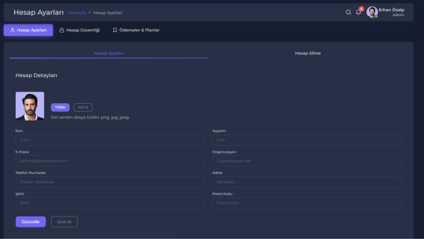424x239 pixels.
Task: Focus the E-Posta input field
Action: point(110,161)
